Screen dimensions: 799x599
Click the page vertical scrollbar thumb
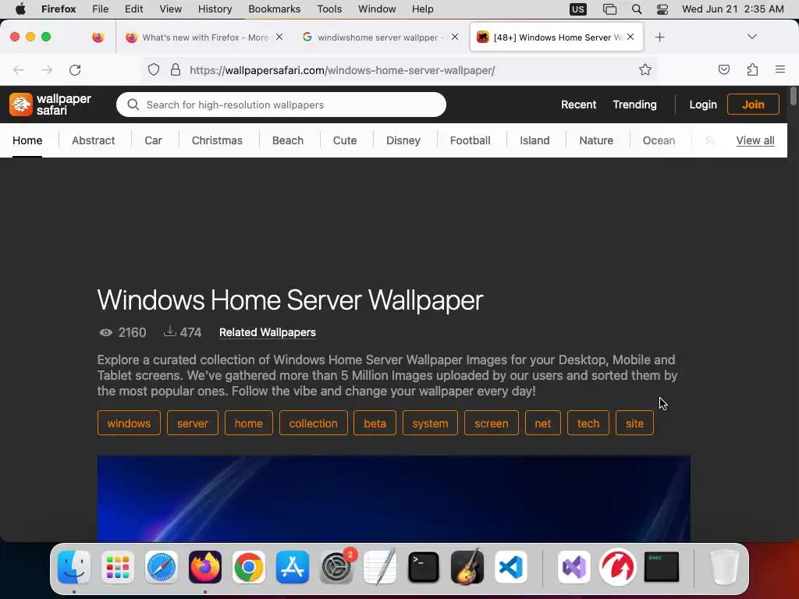pyautogui.click(x=793, y=96)
